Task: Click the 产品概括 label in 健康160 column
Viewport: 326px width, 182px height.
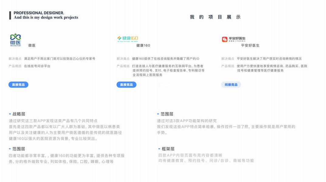Action: click(123, 66)
